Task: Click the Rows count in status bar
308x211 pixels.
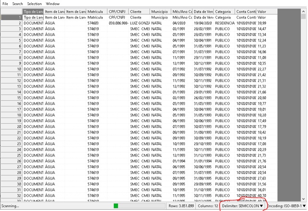Action: tap(181, 206)
